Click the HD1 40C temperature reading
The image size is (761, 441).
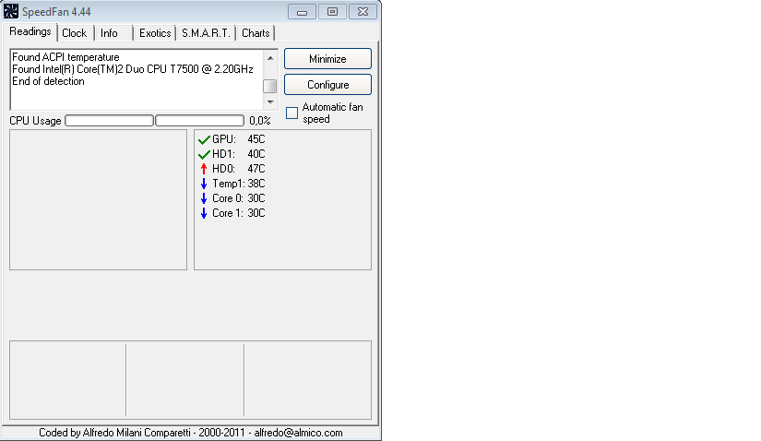point(238,154)
